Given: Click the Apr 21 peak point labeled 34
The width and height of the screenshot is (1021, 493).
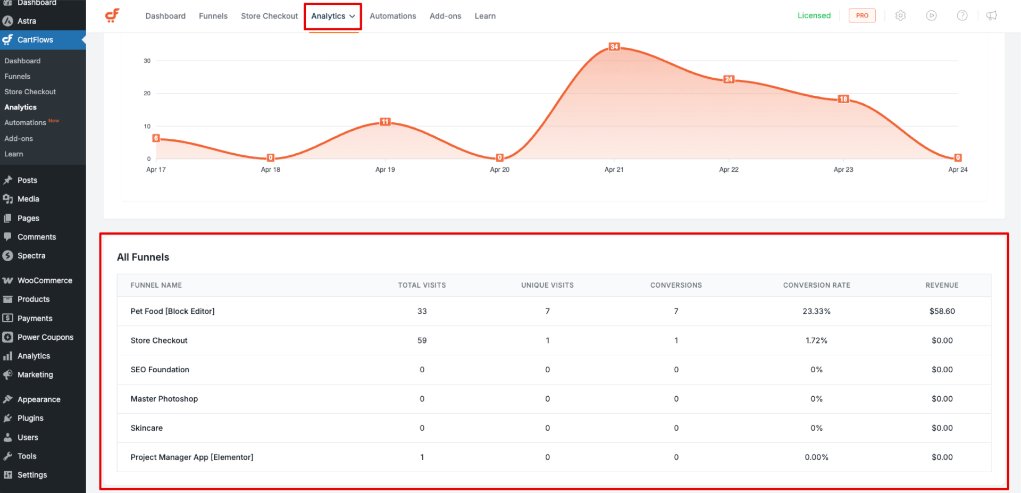Looking at the screenshot, I should tap(614, 47).
